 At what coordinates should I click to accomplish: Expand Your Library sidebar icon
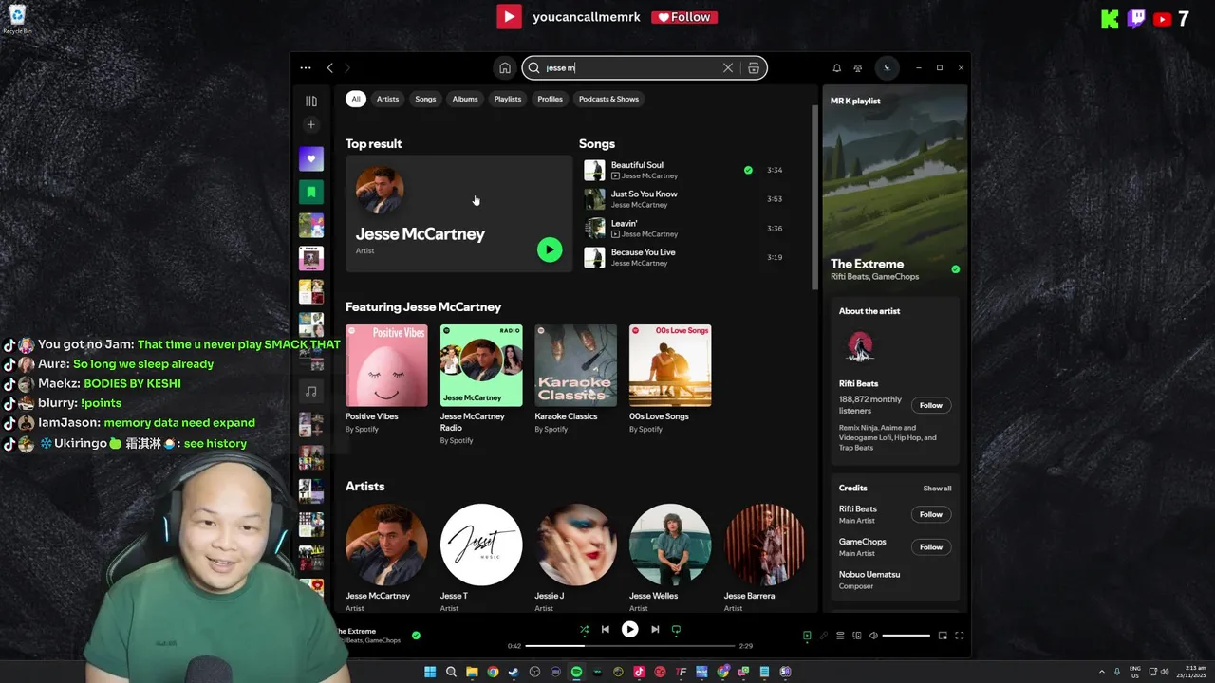[x=311, y=101]
